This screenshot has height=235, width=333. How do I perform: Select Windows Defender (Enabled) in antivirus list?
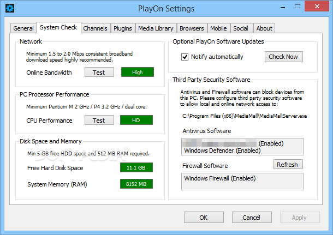(222, 150)
